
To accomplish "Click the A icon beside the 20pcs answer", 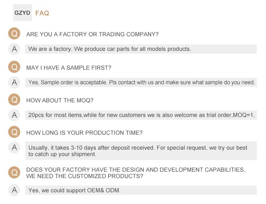I will 14,115.
